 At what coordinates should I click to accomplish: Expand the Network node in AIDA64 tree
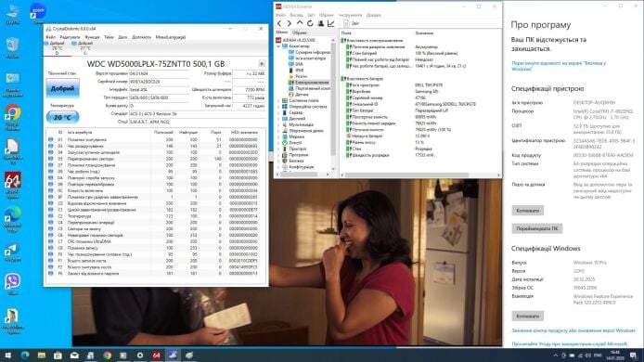click(x=278, y=136)
